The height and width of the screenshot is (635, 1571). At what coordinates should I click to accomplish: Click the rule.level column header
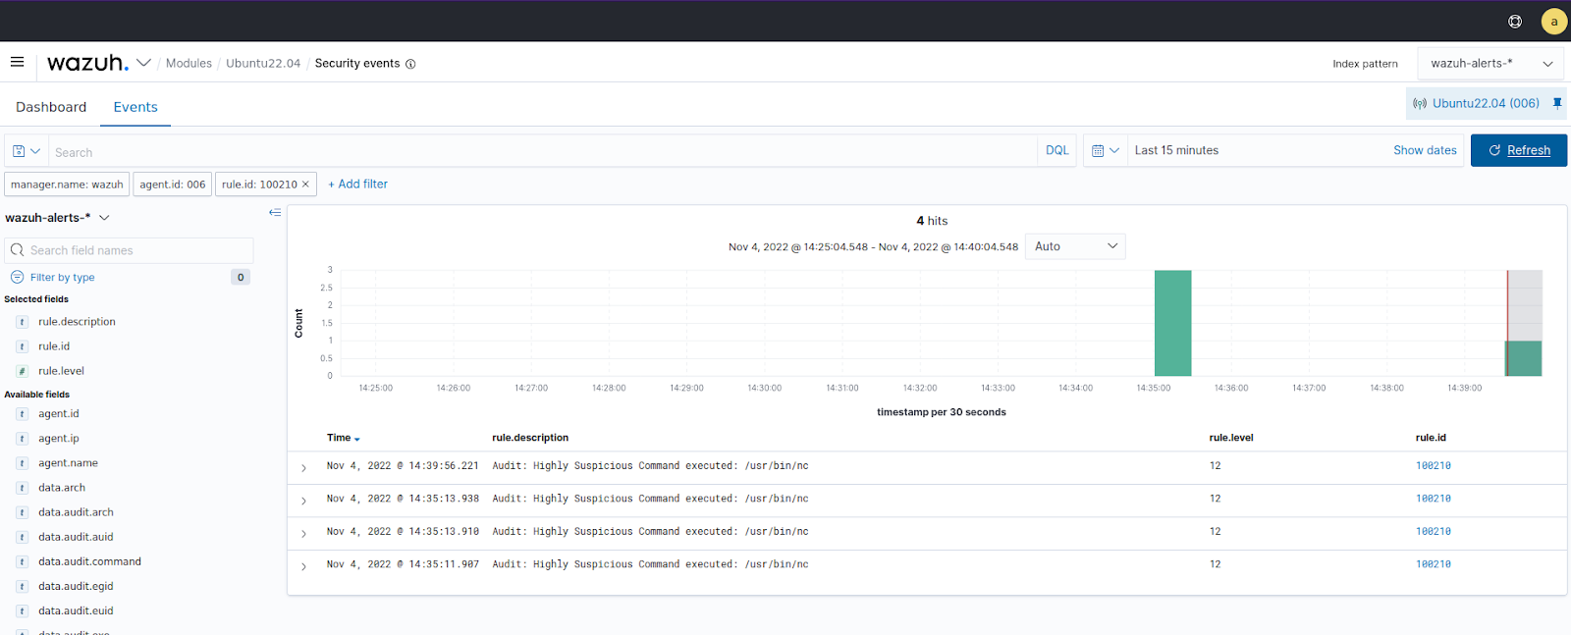tap(1231, 438)
